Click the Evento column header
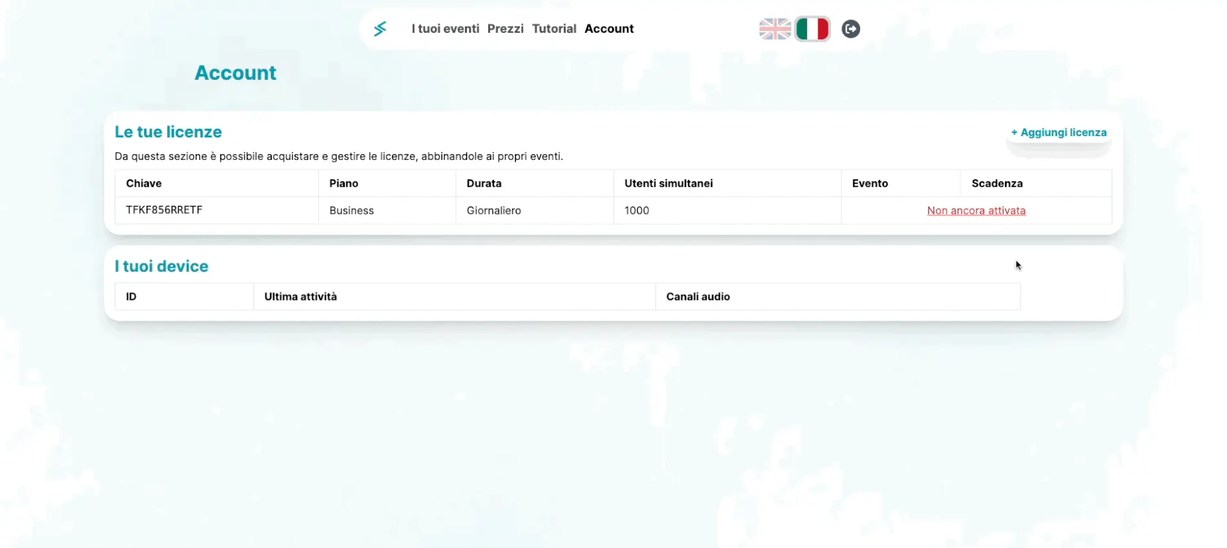 [x=869, y=184]
